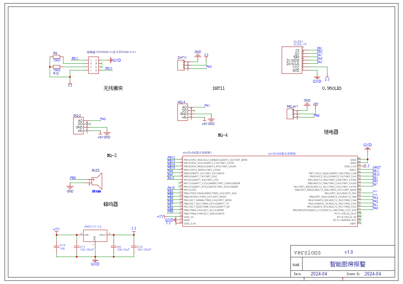Select the MQ-2 gas sensor component box

tap(79, 126)
